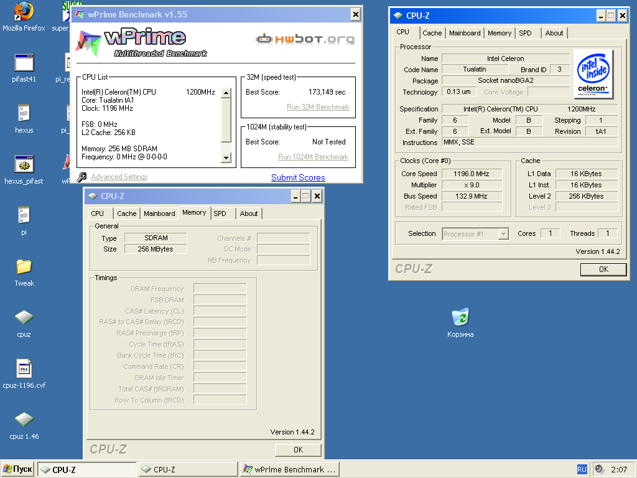Close the wPrime Benchmark window

coord(355,15)
